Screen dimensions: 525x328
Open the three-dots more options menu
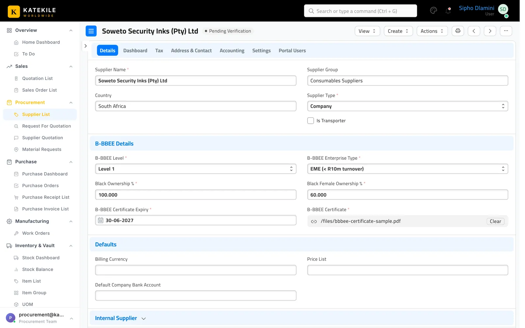point(506,31)
